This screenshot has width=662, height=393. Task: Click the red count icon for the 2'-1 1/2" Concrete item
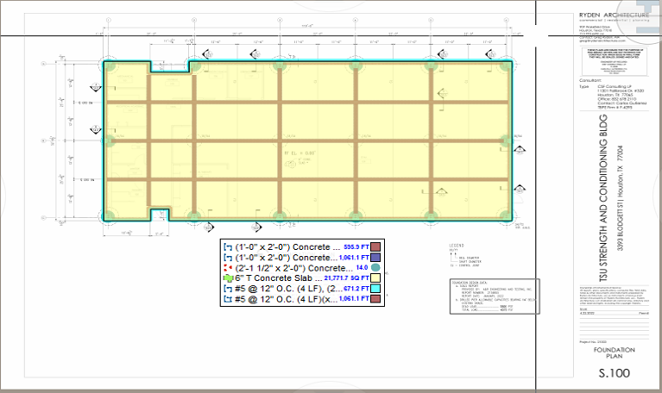(228, 268)
